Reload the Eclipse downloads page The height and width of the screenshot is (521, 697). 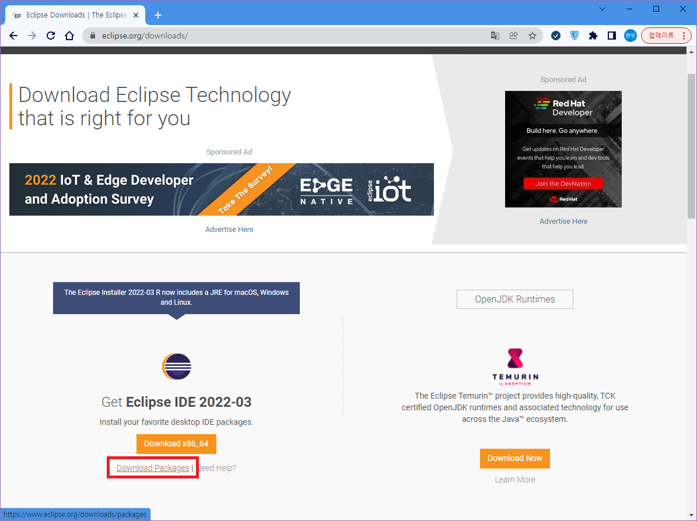click(x=51, y=36)
